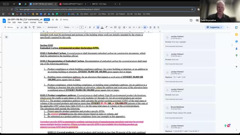
Task: Click the undo arrow icon
Action: pyautogui.click(x=18, y=27)
